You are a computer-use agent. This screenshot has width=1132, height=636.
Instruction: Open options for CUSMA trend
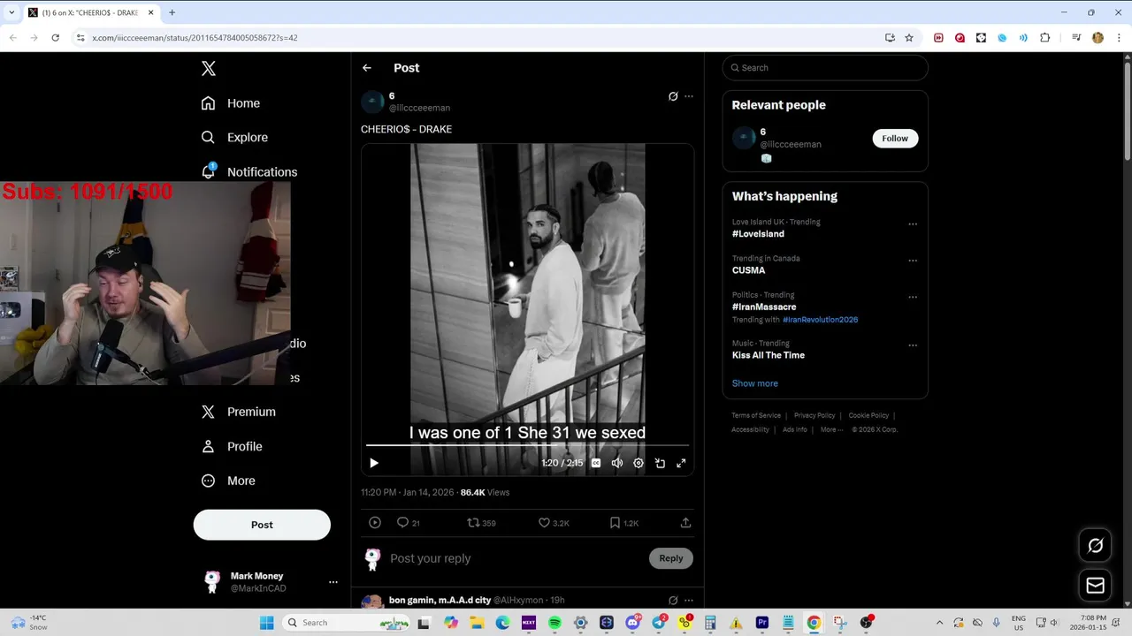[913, 261]
